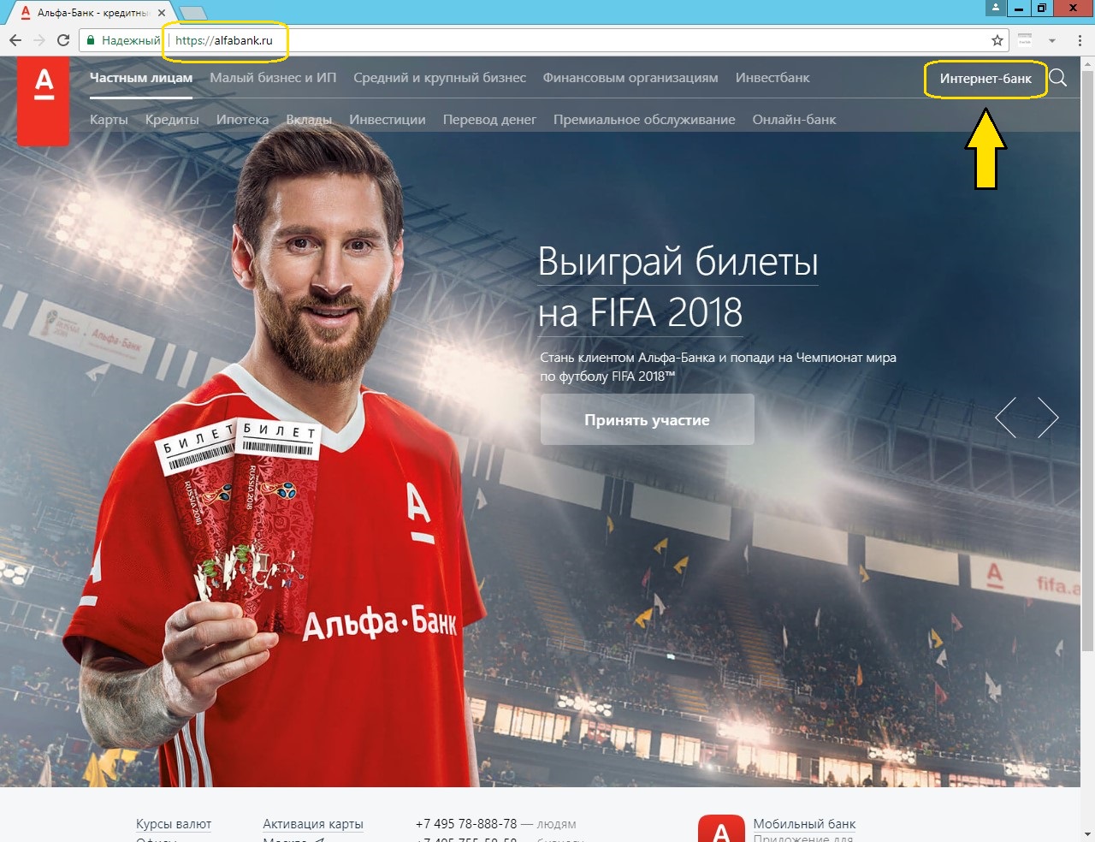Select the Малый бизнес и ИП tab
The height and width of the screenshot is (842, 1095).
point(273,78)
